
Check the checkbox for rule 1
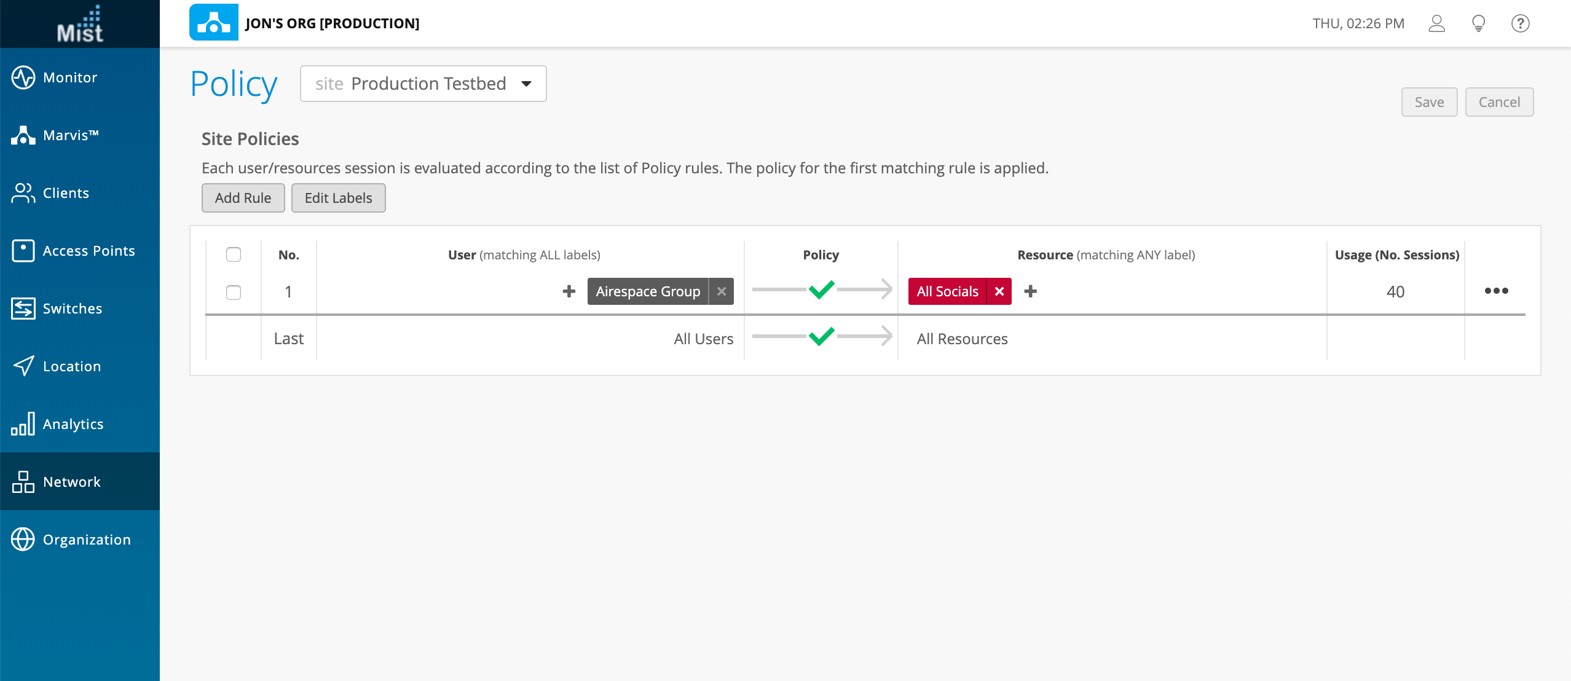coord(234,292)
